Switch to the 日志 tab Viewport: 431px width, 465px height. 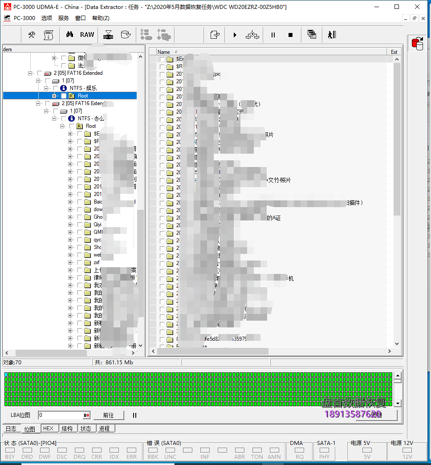(x=12, y=428)
